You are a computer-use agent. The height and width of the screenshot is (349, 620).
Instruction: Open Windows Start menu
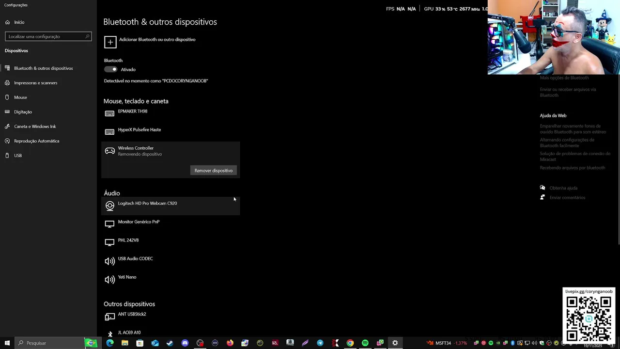pyautogui.click(x=7, y=343)
